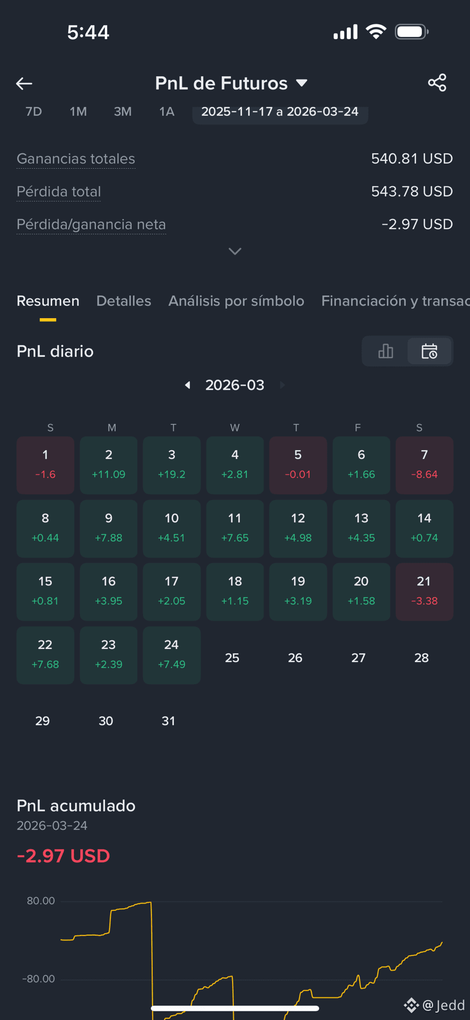Viewport: 470px width, 1020px height.
Task: Select the 7D time range
Action: pyautogui.click(x=33, y=112)
